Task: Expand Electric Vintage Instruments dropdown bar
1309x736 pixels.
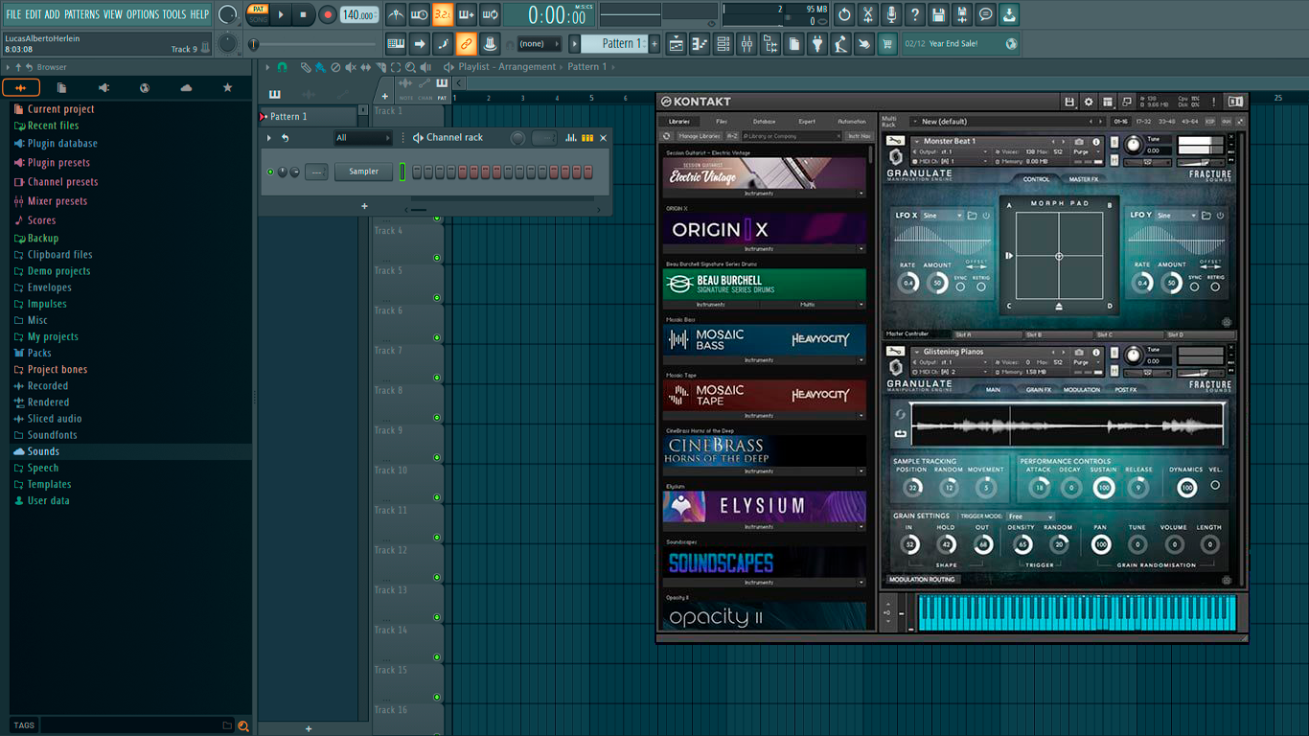Action: (x=765, y=194)
